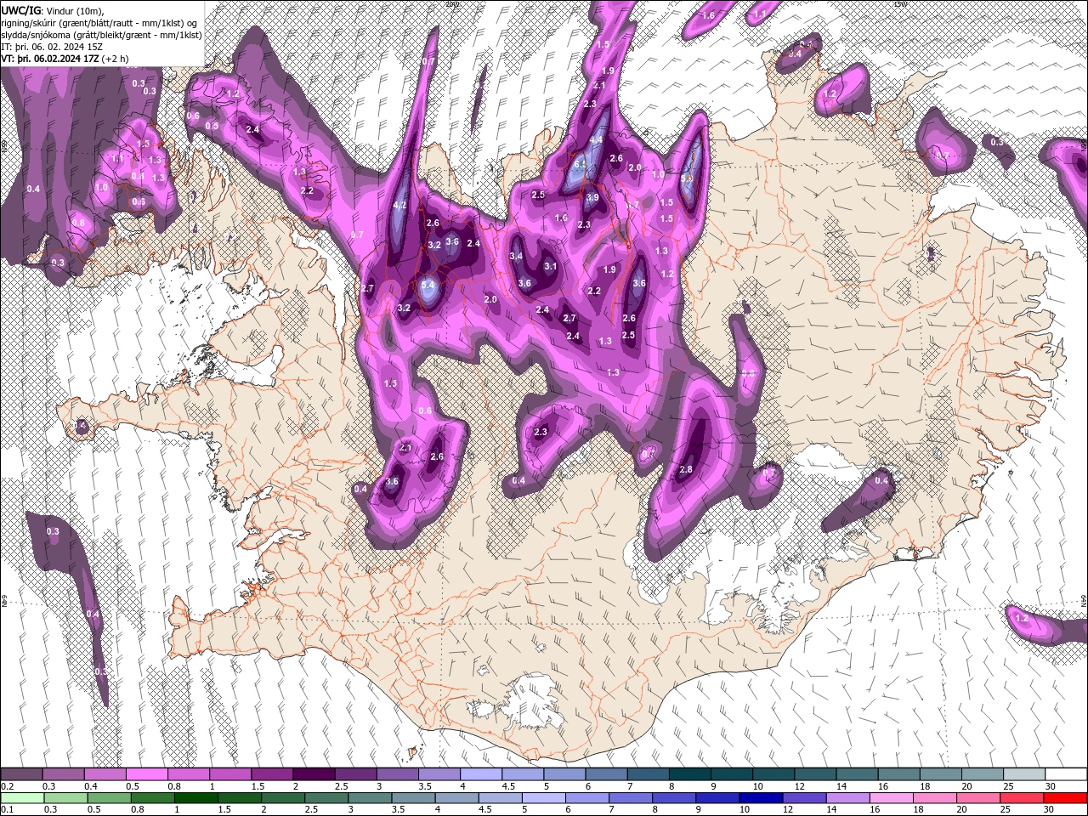This screenshot has width=1088, height=816.
Task: Pick the darkest purple upper swatch between 2 and 2.5
Action: (313, 774)
